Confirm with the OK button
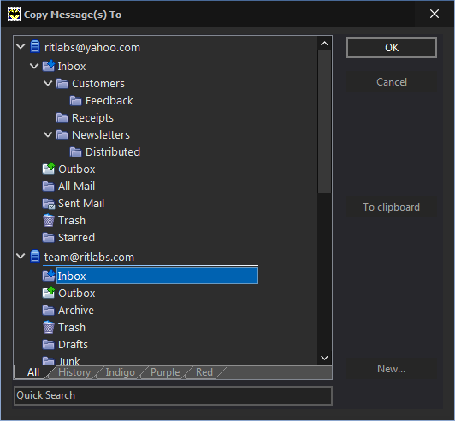Image resolution: width=455 pixels, height=421 pixels. (392, 48)
